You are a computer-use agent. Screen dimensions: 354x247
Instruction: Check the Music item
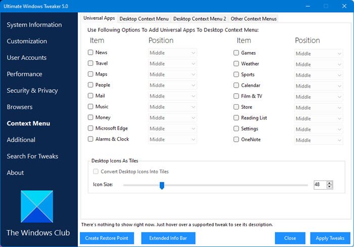click(x=91, y=106)
